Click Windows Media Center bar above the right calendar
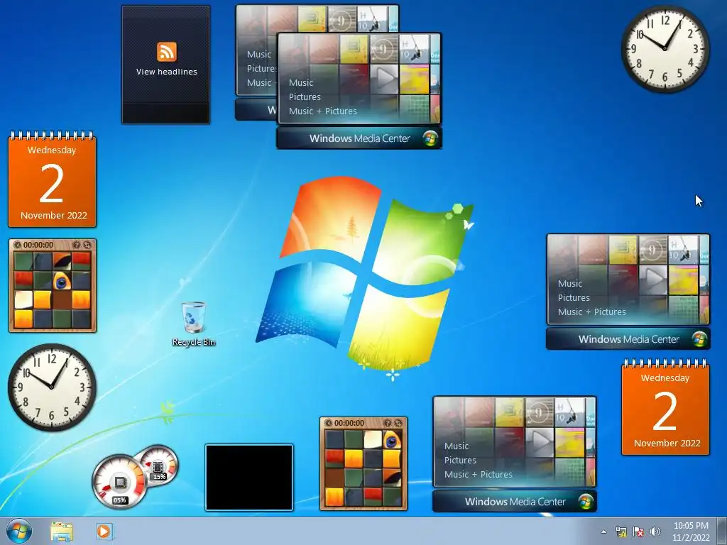The image size is (727, 545). (628, 339)
